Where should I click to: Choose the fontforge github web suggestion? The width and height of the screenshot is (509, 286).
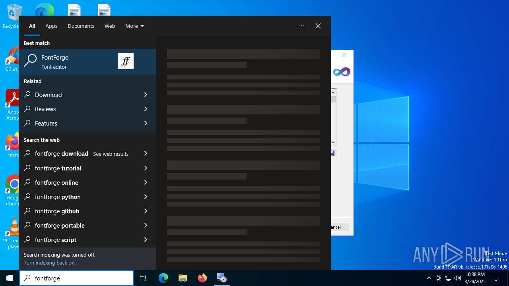[x=87, y=211]
